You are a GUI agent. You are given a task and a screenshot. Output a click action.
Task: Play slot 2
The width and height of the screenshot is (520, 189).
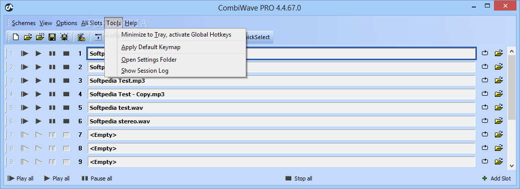click(x=39, y=67)
